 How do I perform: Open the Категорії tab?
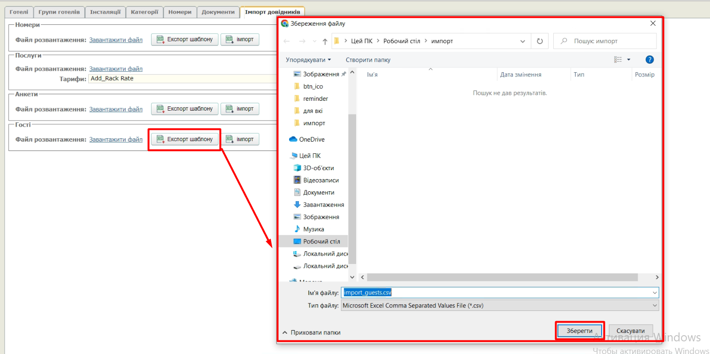(x=145, y=12)
